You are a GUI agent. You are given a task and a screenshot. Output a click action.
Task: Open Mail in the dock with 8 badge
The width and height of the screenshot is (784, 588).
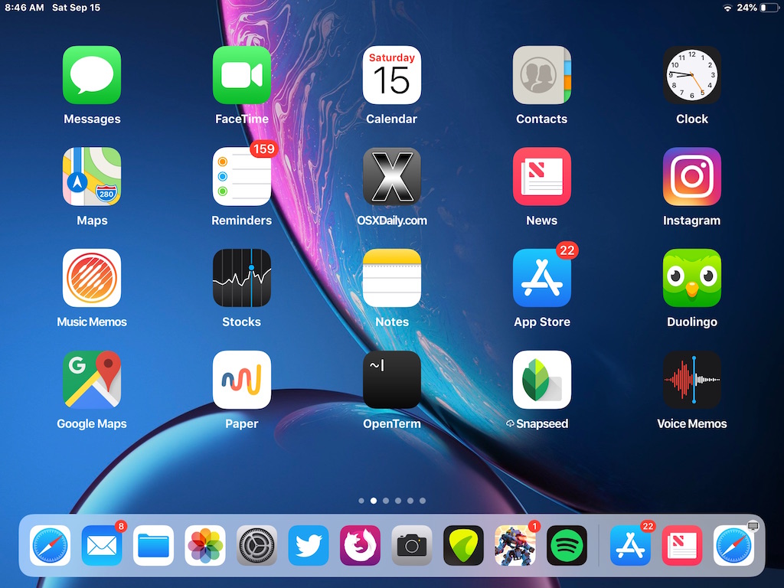click(102, 545)
